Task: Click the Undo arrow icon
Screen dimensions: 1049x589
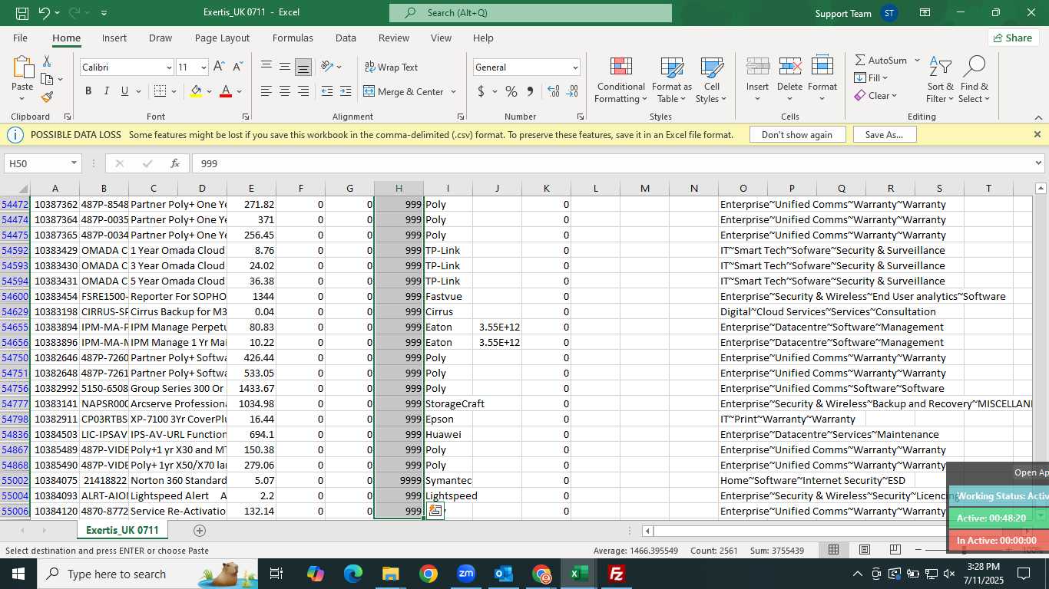Action: click(44, 13)
